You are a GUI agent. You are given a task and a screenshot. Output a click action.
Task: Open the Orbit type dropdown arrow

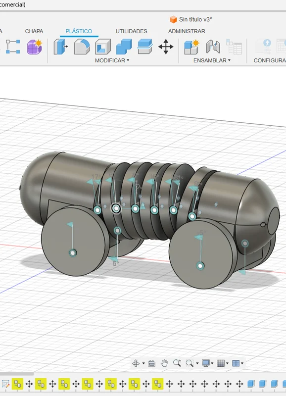coord(143,363)
